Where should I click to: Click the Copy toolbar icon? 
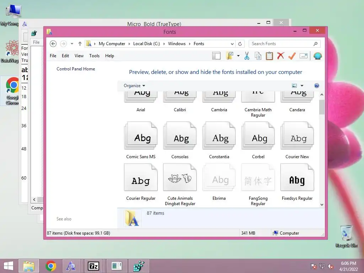pyautogui.click(x=258, y=56)
